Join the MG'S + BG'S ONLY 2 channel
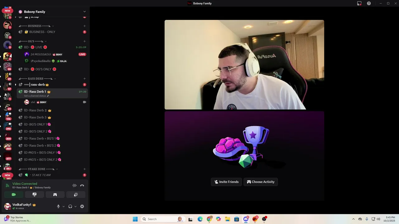 click(x=52, y=160)
